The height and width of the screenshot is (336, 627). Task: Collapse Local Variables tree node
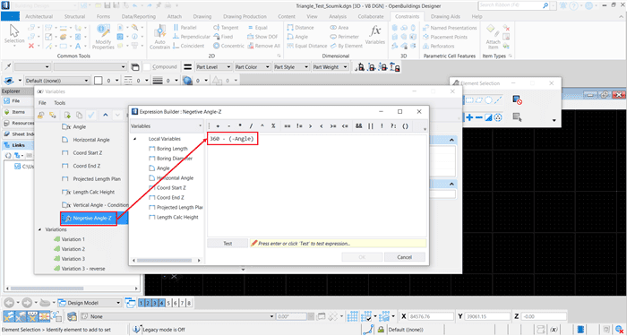(x=134, y=139)
